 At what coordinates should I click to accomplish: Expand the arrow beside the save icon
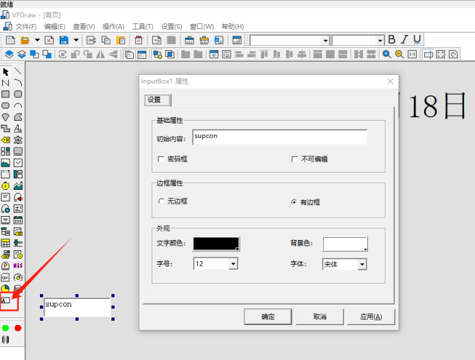(76, 40)
